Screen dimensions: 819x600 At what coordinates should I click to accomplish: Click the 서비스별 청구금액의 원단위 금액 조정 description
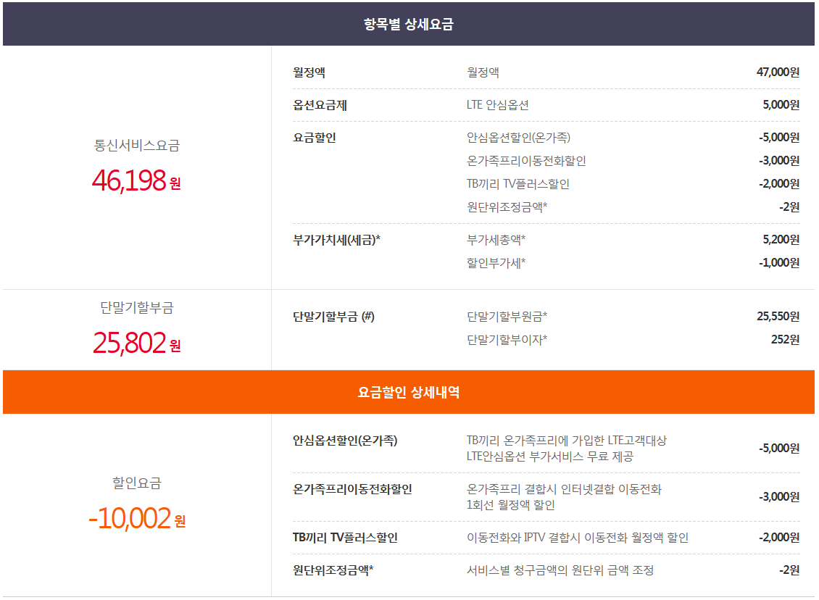pyautogui.click(x=560, y=570)
